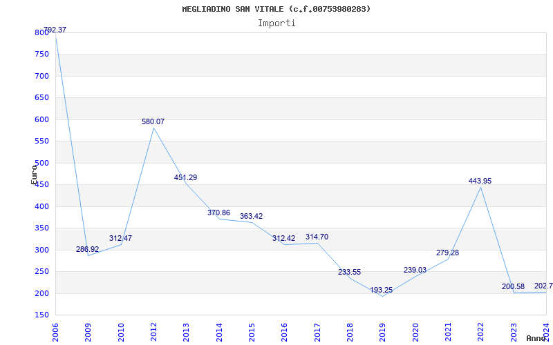The height and width of the screenshot is (345, 553).
Task: Click the Anno x-axis title
Action: point(535,338)
